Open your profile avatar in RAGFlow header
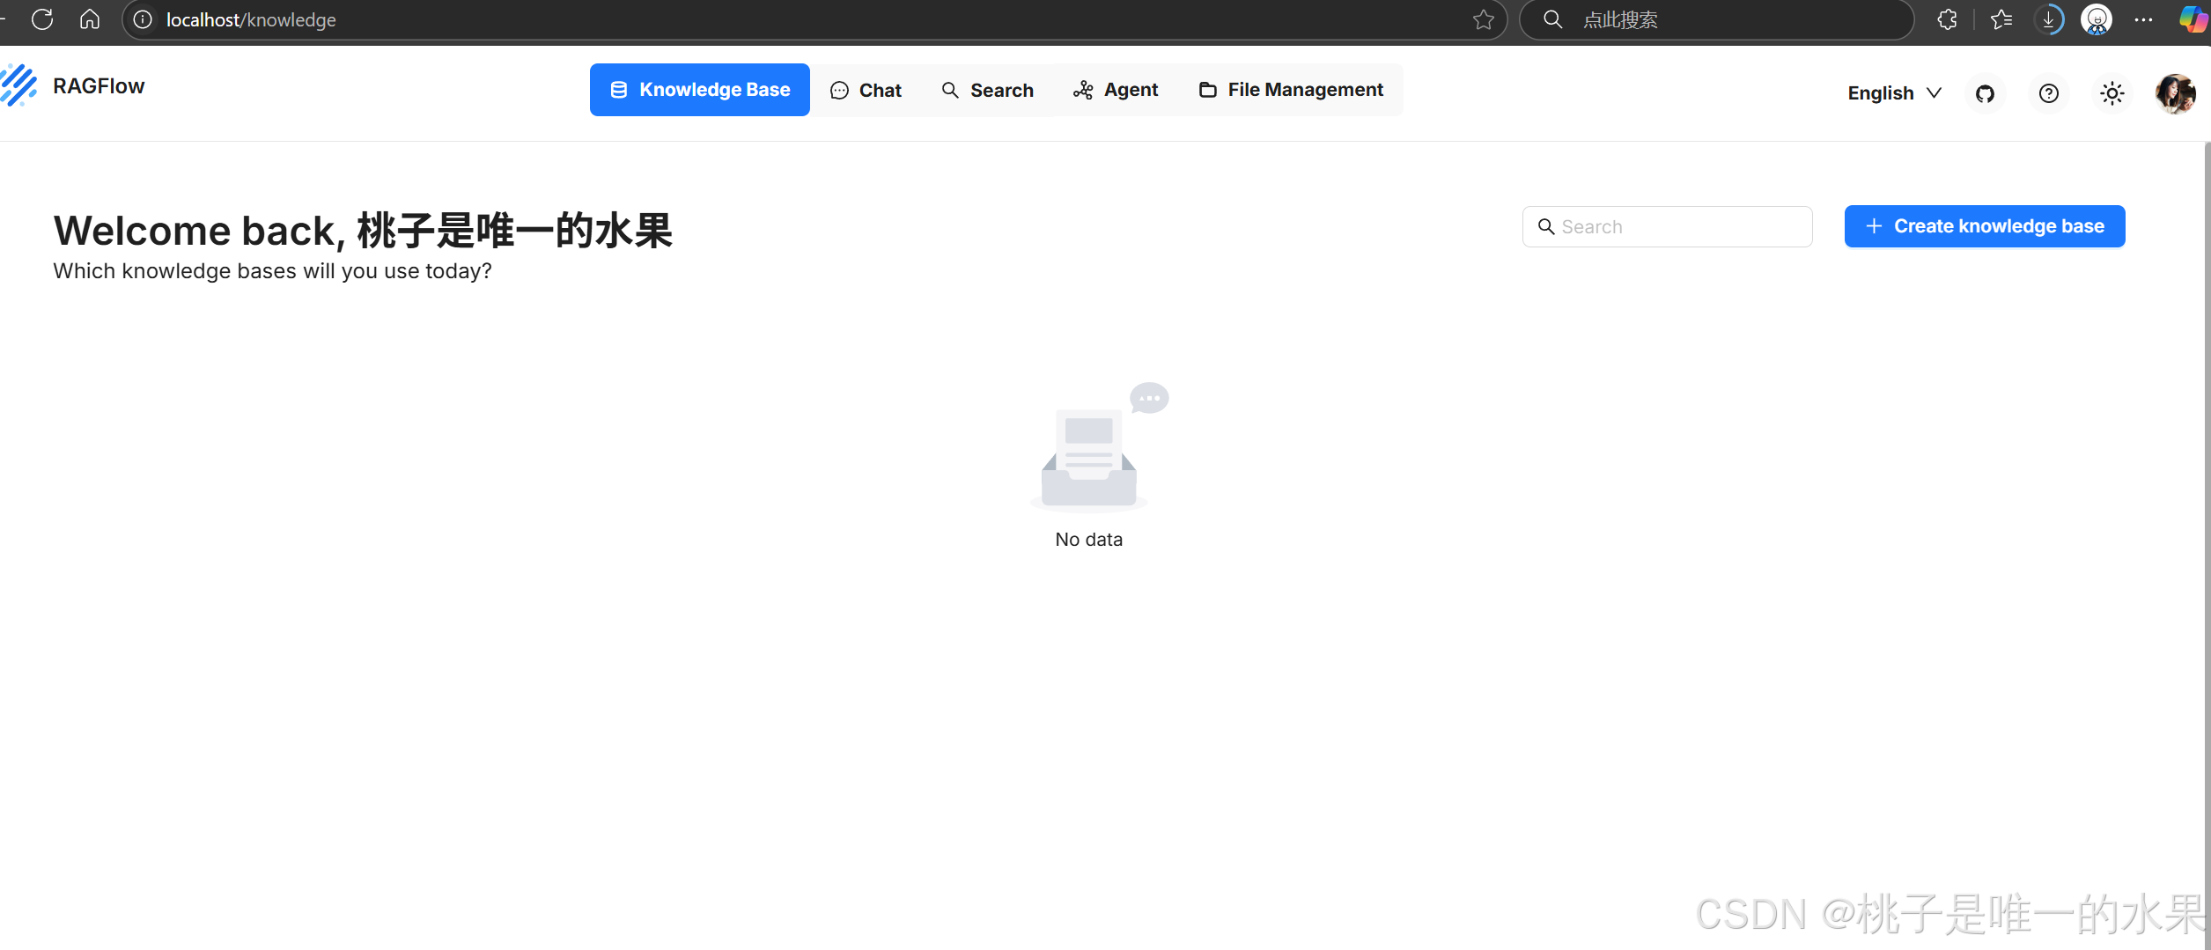This screenshot has width=2211, height=950. [2176, 93]
